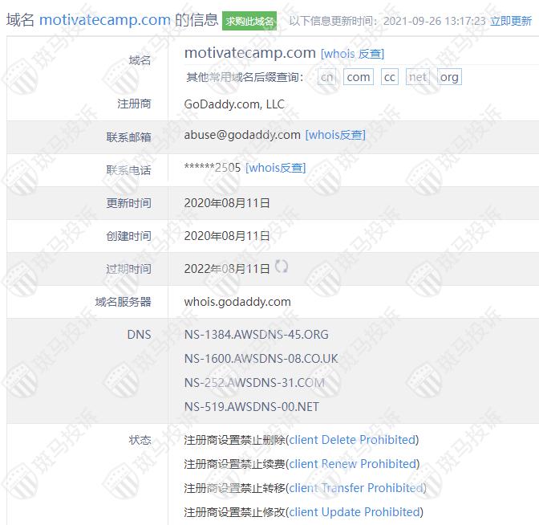Click the registrar GoDaddy.com, LLC text
The width and height of the screenshot is (539, 525).
coord(234,104)
